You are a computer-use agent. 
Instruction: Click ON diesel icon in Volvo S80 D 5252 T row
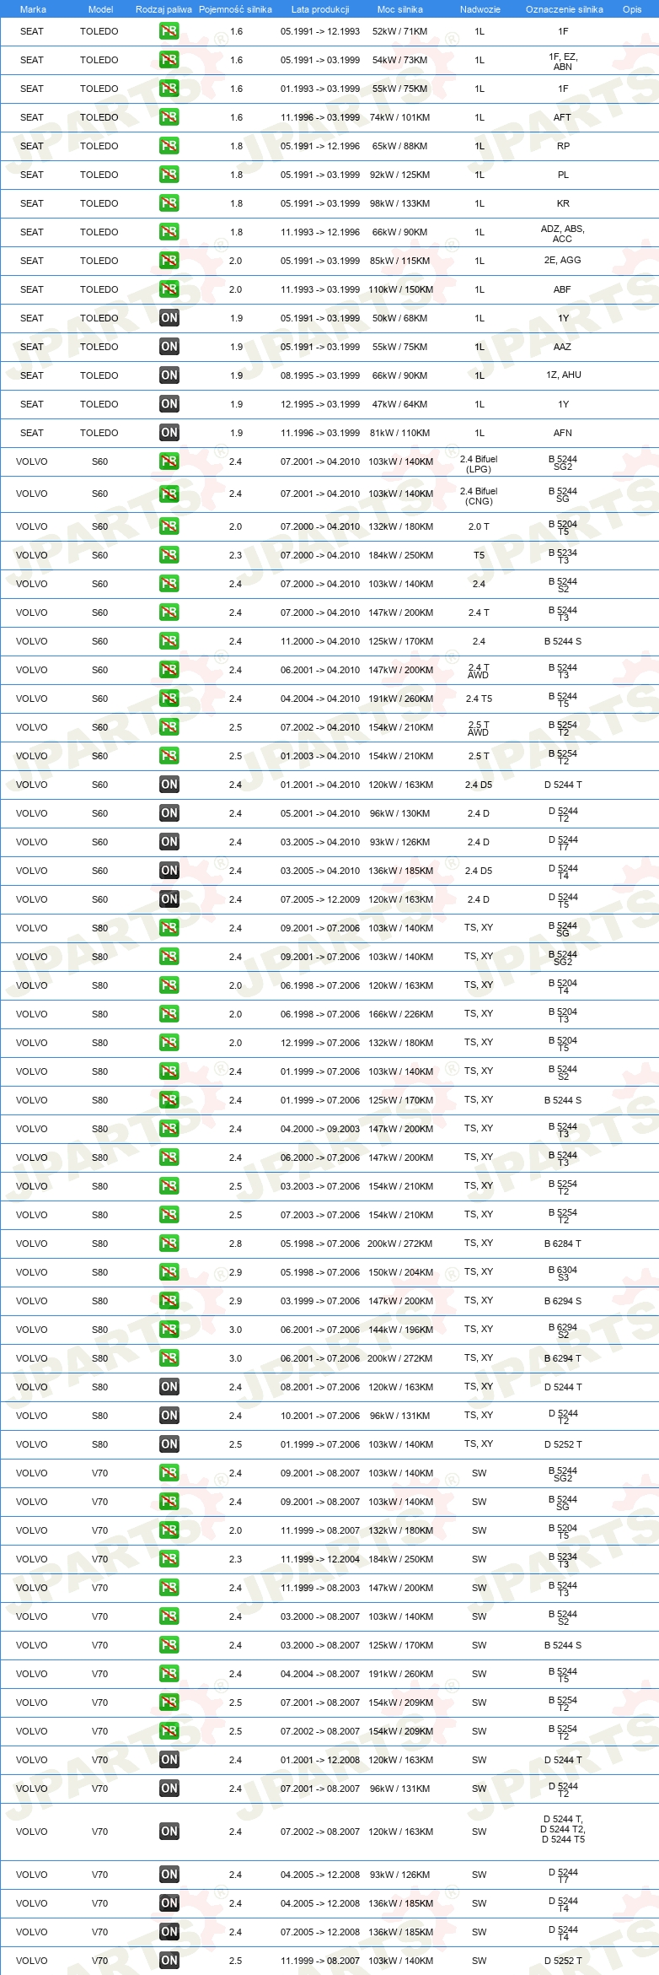pos(169,1444)
